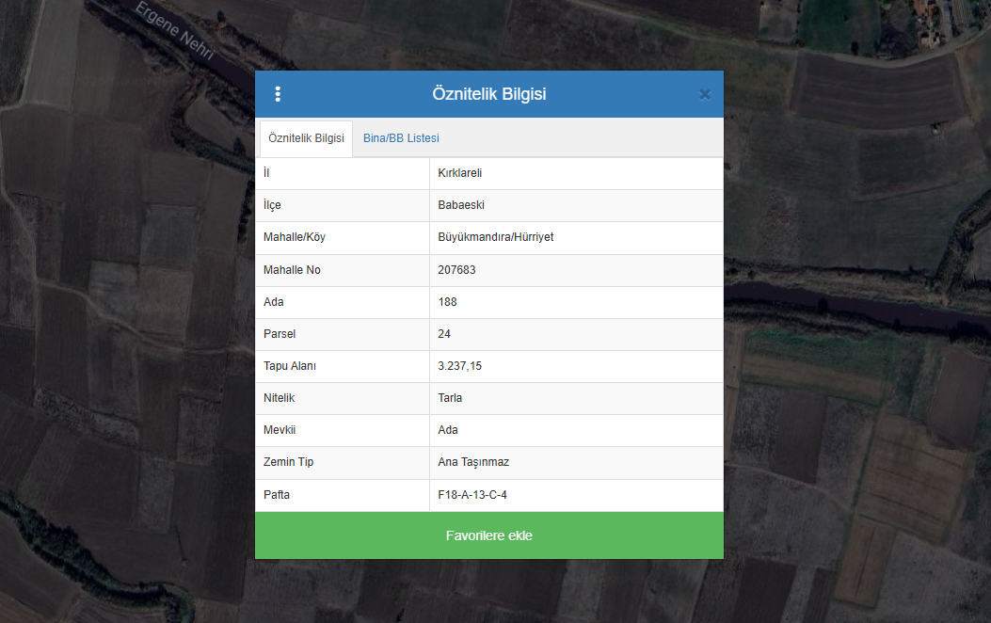Click the Parsel number 24
Viewport: 991px width, 623px height.
[x=444, y=334]
